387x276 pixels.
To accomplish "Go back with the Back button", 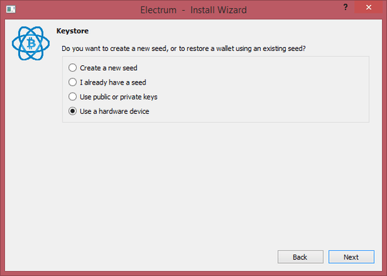I will click(x=300, y=257).
